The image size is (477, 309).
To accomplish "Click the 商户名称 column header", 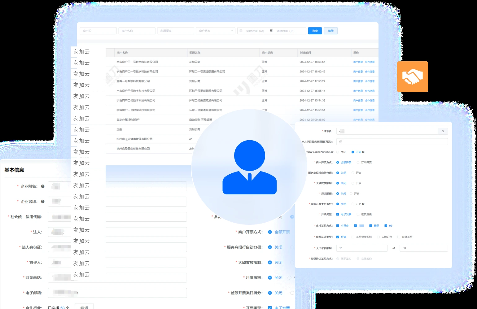I will [x=122, y=53].
